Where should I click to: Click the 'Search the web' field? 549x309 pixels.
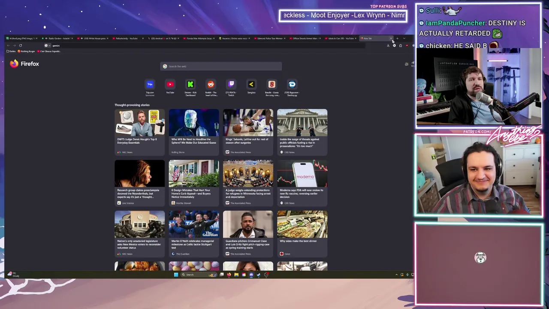coord(221,66)
